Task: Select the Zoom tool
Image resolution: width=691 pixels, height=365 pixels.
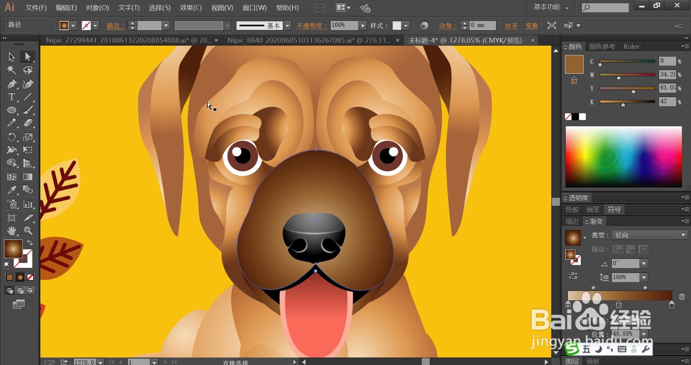Action: point(28,230)
